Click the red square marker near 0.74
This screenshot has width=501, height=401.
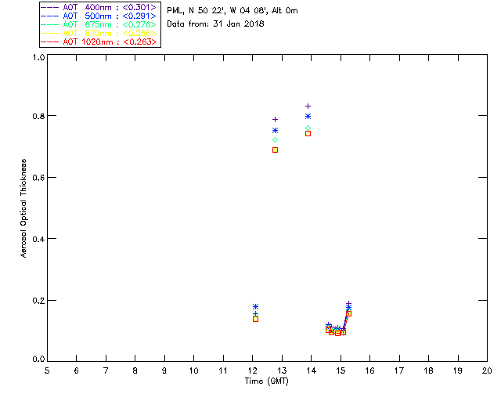(x=308, y=134)
